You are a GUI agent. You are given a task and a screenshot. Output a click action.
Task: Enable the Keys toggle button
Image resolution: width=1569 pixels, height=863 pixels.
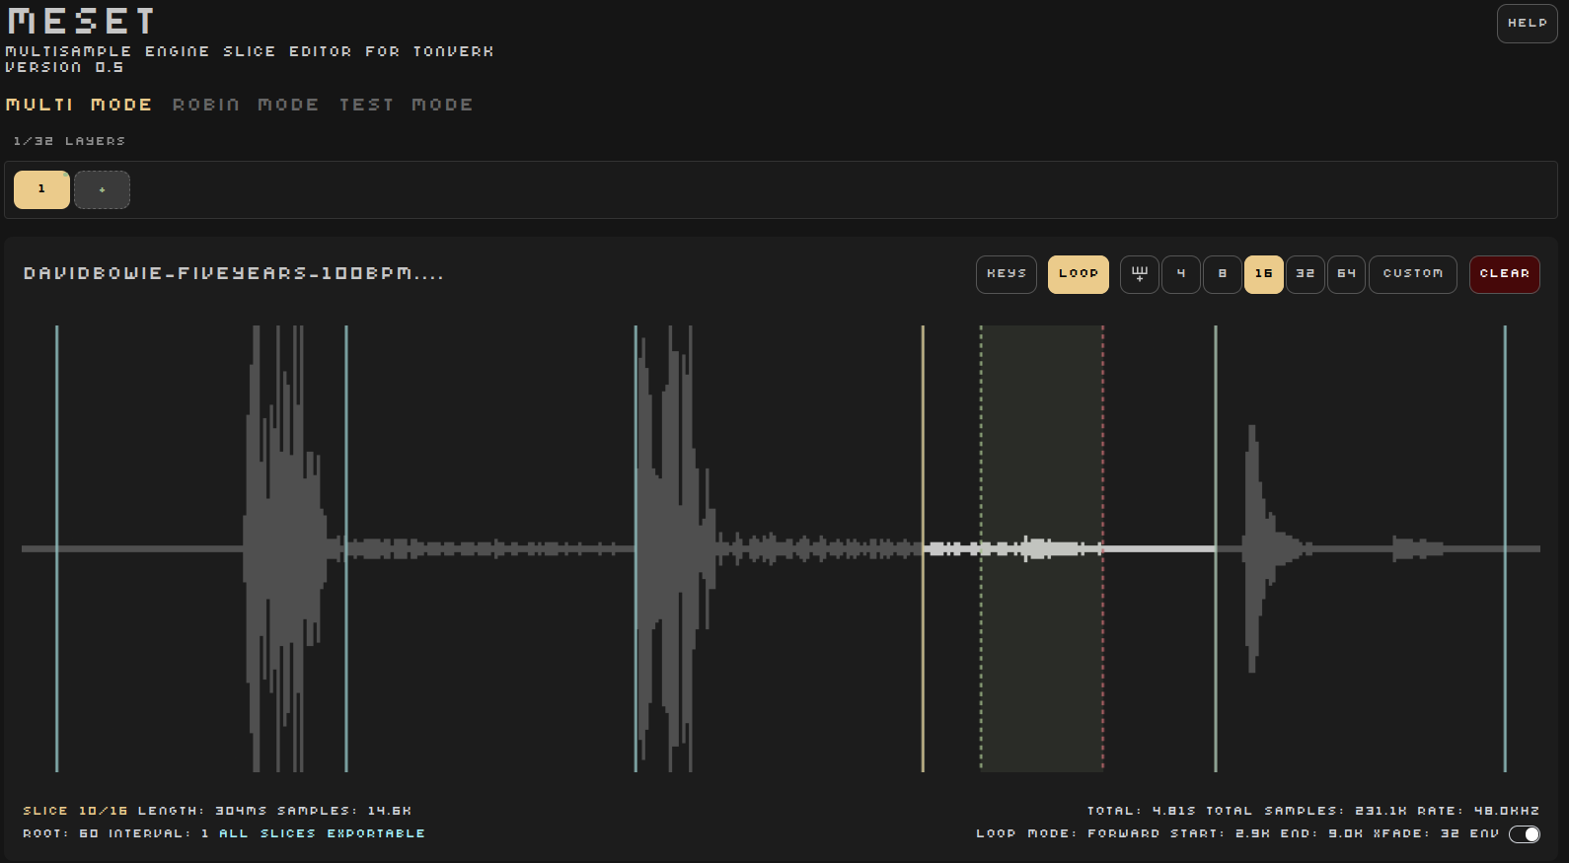[1006, 274]
